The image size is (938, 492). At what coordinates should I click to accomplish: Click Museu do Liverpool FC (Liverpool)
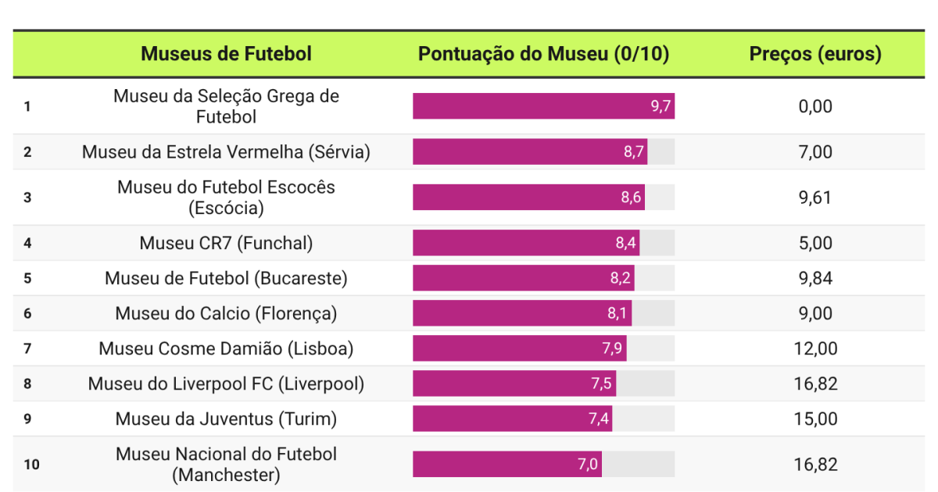click(x=226, y=383)
